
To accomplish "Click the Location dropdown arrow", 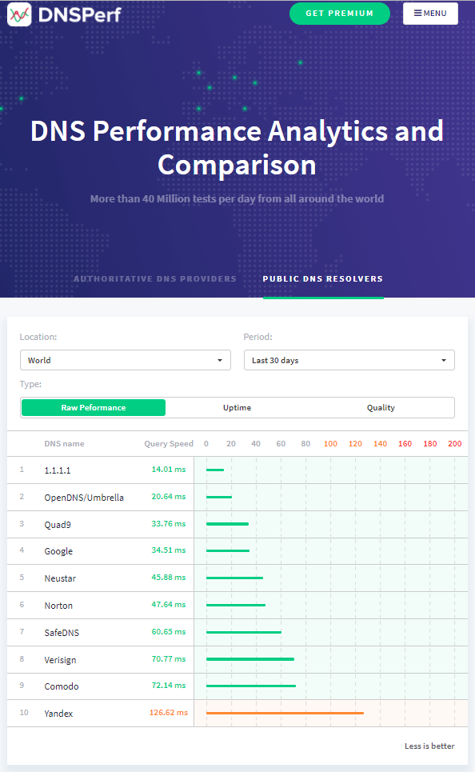I will (220, 360).
